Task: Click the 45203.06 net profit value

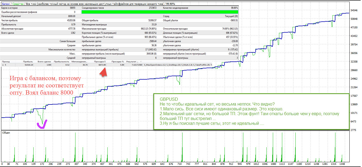Action: click(71, 20)
